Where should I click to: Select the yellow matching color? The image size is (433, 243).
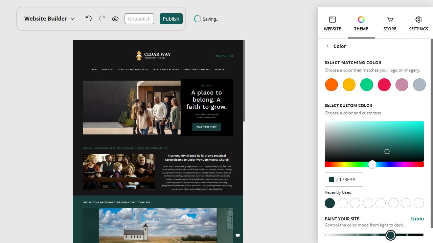(x=349, y=85)
